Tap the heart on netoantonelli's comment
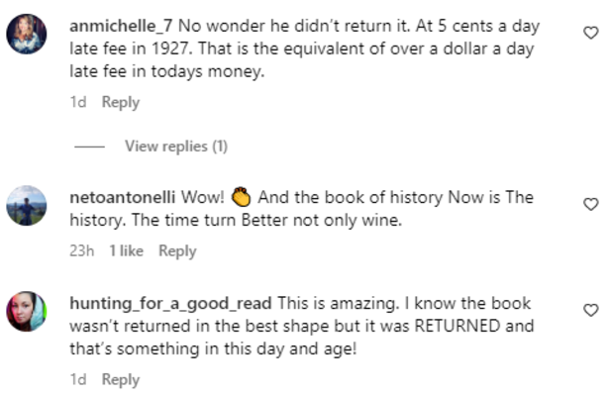 tap(591, 205)
